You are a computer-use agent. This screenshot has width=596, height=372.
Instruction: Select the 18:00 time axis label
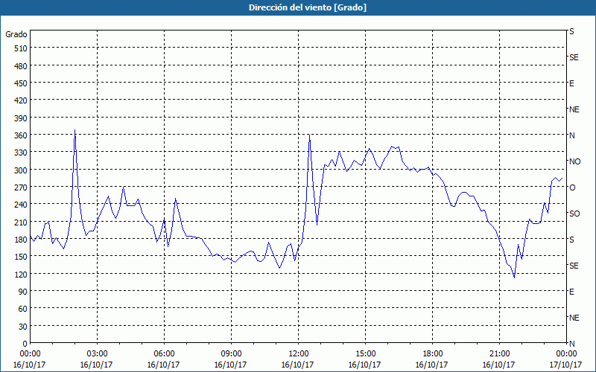[432, 354]
